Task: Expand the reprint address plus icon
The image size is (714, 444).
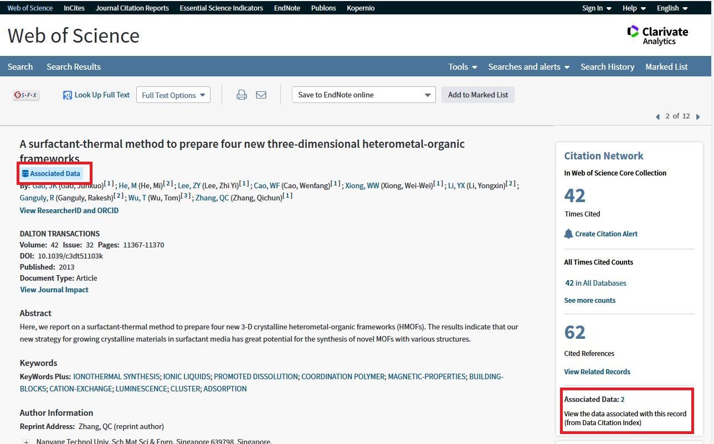Action: click(x=26, y=442)
